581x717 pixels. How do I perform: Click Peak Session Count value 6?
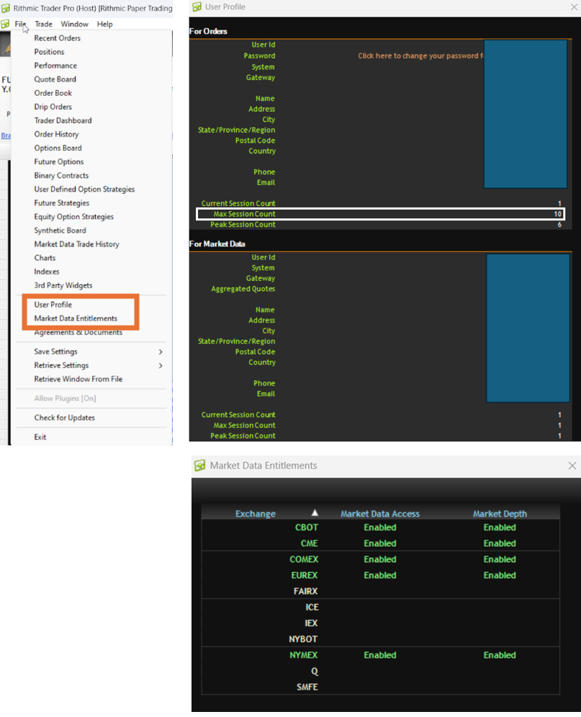559,225
